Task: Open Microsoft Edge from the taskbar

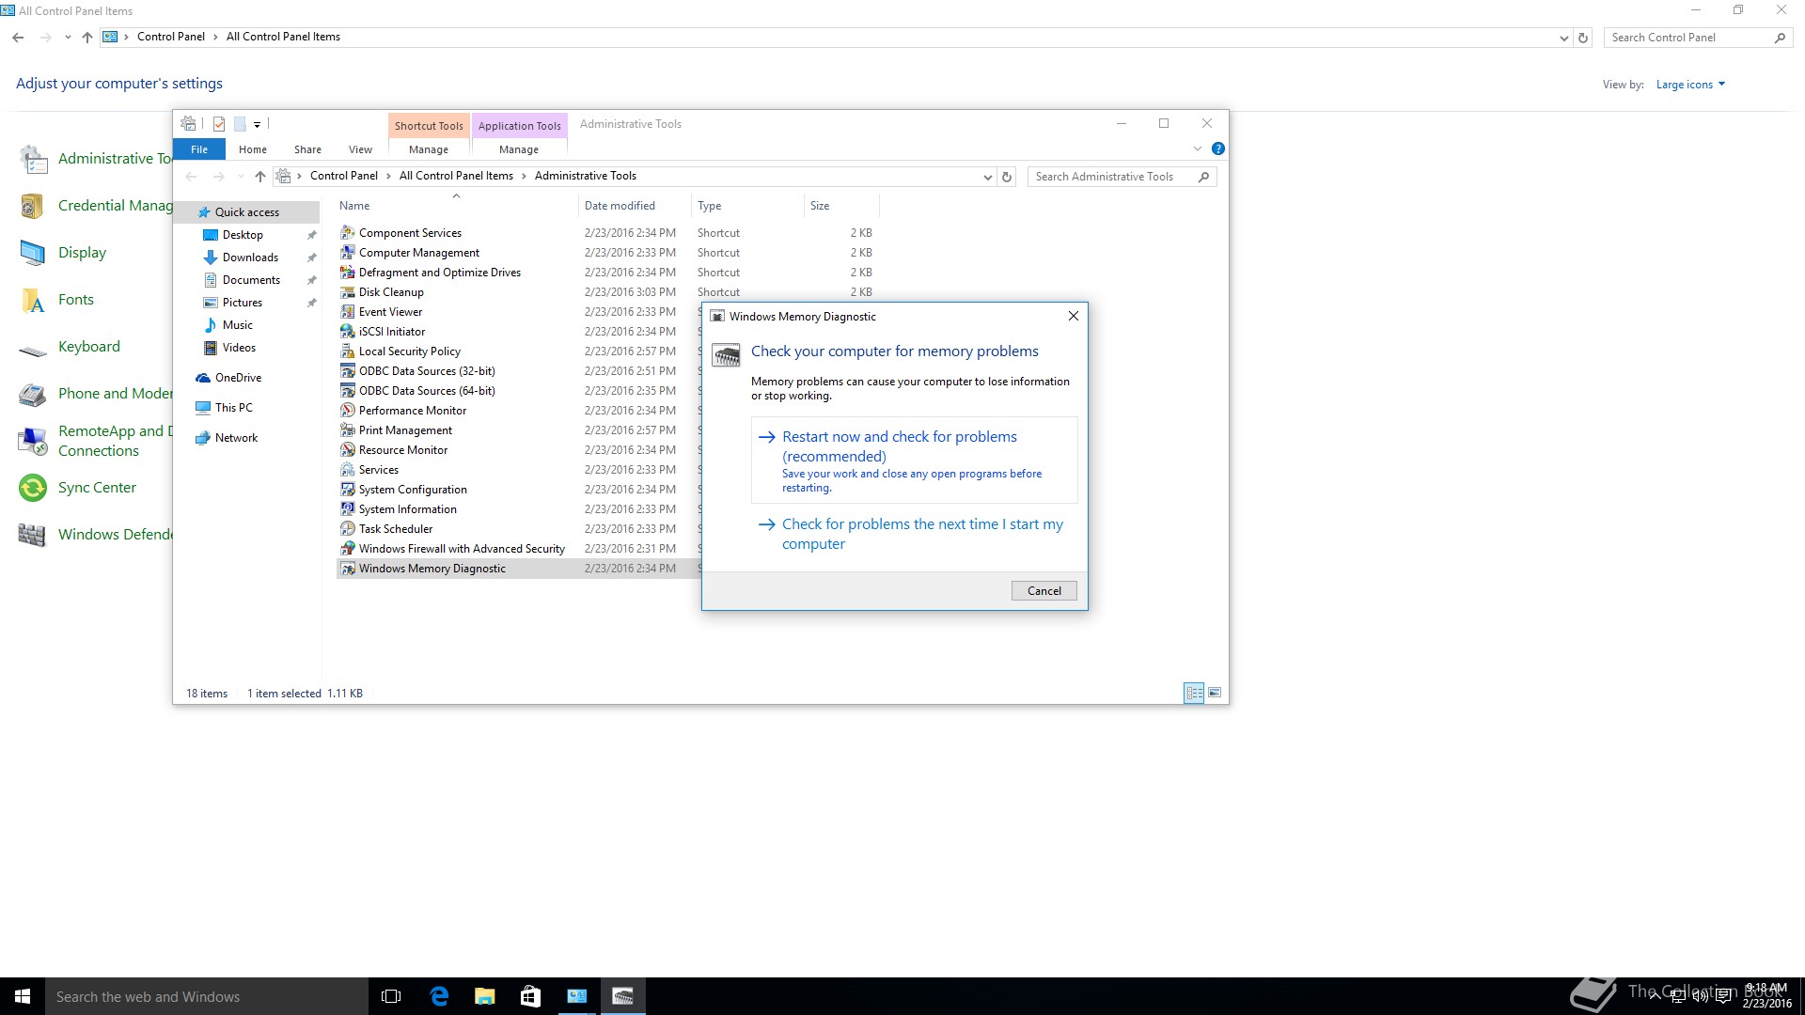Action: point(439,996)
